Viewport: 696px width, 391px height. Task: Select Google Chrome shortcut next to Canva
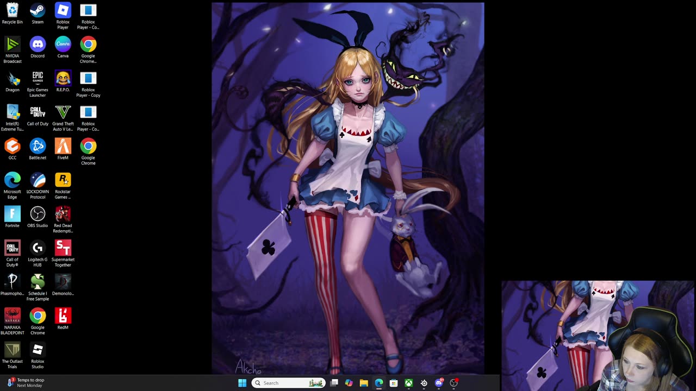88,50
